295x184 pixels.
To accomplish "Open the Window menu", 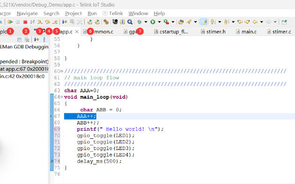I will point(138,14).
